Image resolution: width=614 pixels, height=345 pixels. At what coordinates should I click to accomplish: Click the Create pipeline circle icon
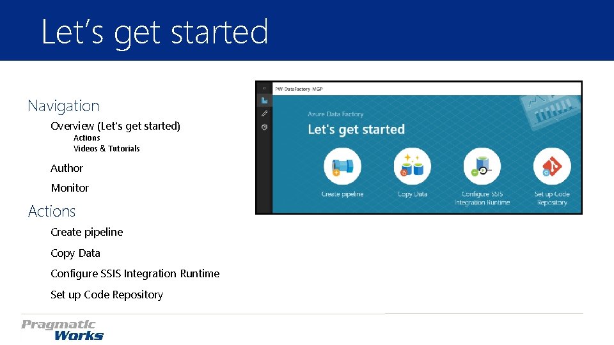pyautogui.click(x=342, y=166)
